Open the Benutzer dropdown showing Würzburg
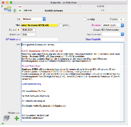This screenshot has width=131, height=127. point(113,25)
